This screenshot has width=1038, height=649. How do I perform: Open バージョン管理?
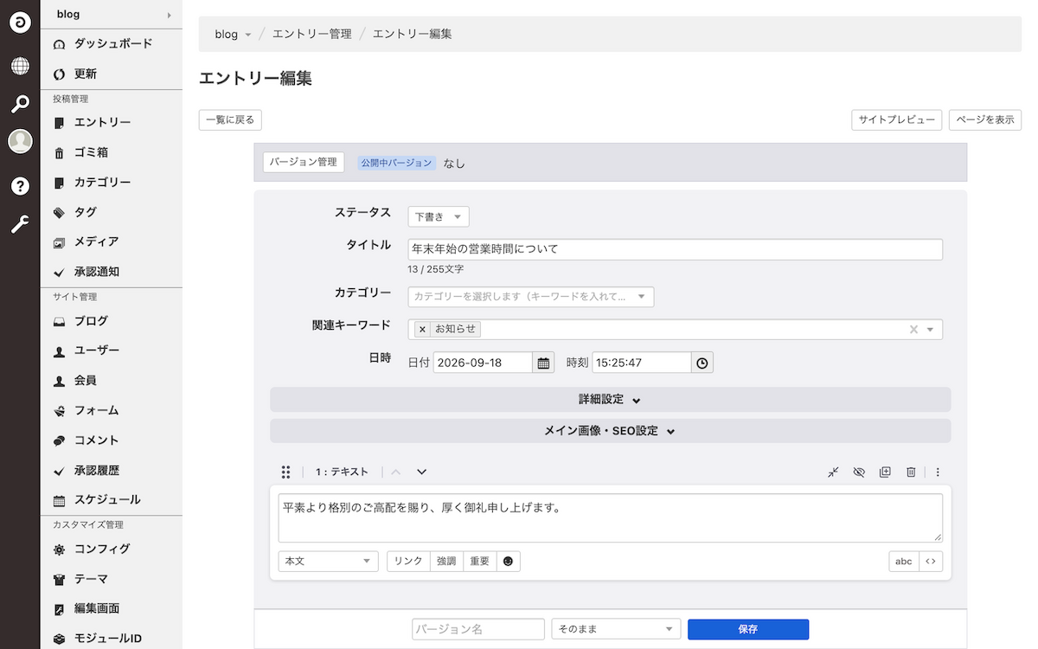[x=304, y=163]
